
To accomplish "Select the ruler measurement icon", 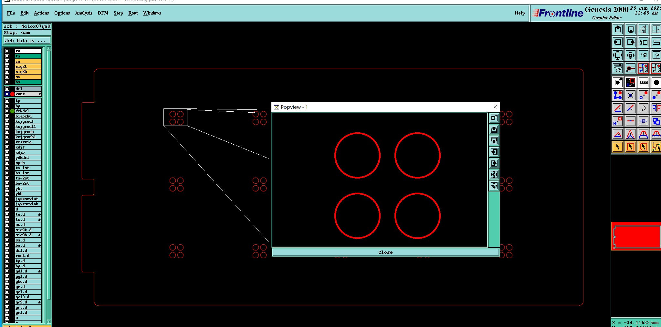I will [x=644, y=82].
